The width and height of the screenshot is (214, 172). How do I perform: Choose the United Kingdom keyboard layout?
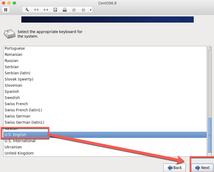(x=19, y=153)
